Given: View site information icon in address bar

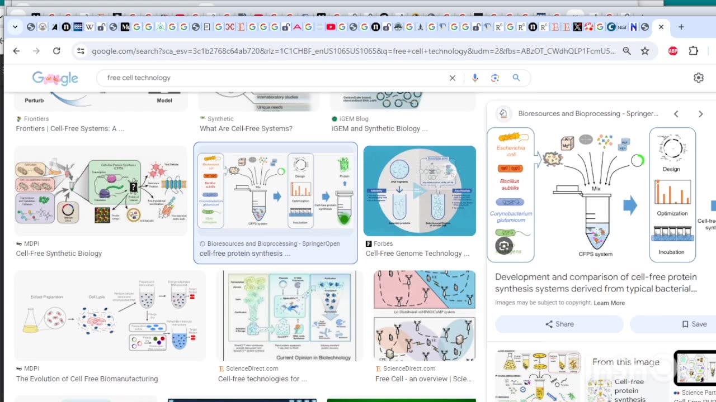Looking at the screenshot, I should pyautogui.click(x=81, y=51).
